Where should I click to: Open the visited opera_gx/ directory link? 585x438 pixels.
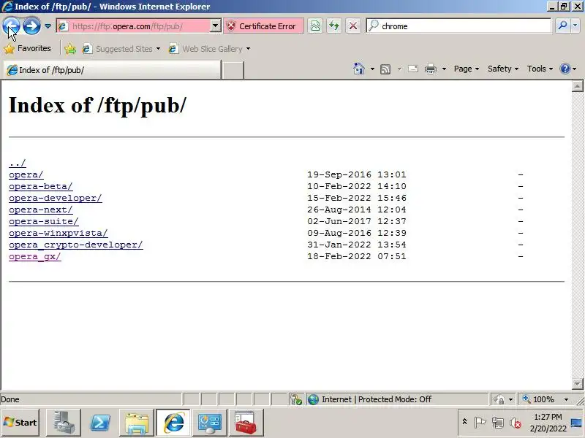pos(34,257)
